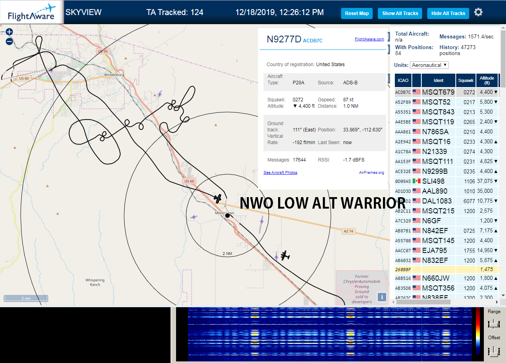
Task: Click the Wickenburg town label on map
Action: pyautogui.click(x=114, y=74)
